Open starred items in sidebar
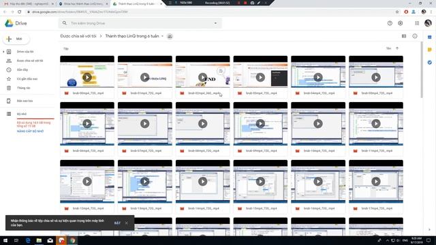Image resolution: width=436 pixels, height=245 pixels. [27, 79]
